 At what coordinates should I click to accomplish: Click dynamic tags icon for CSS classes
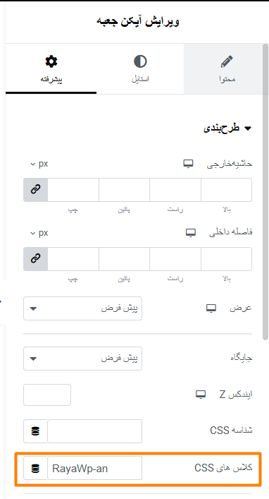36,468
